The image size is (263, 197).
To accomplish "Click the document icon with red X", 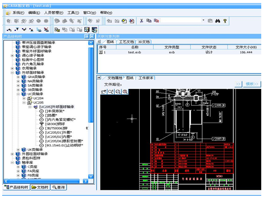I will click(x=132, y=21).
